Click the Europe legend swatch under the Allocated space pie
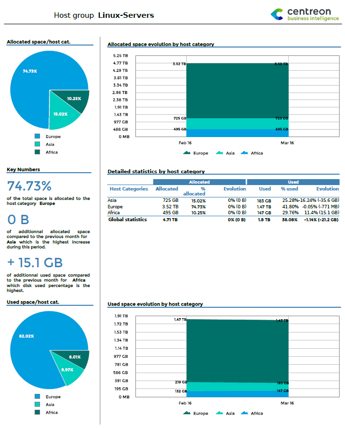Viewport: 345px width, 428px height. point(37,137)
